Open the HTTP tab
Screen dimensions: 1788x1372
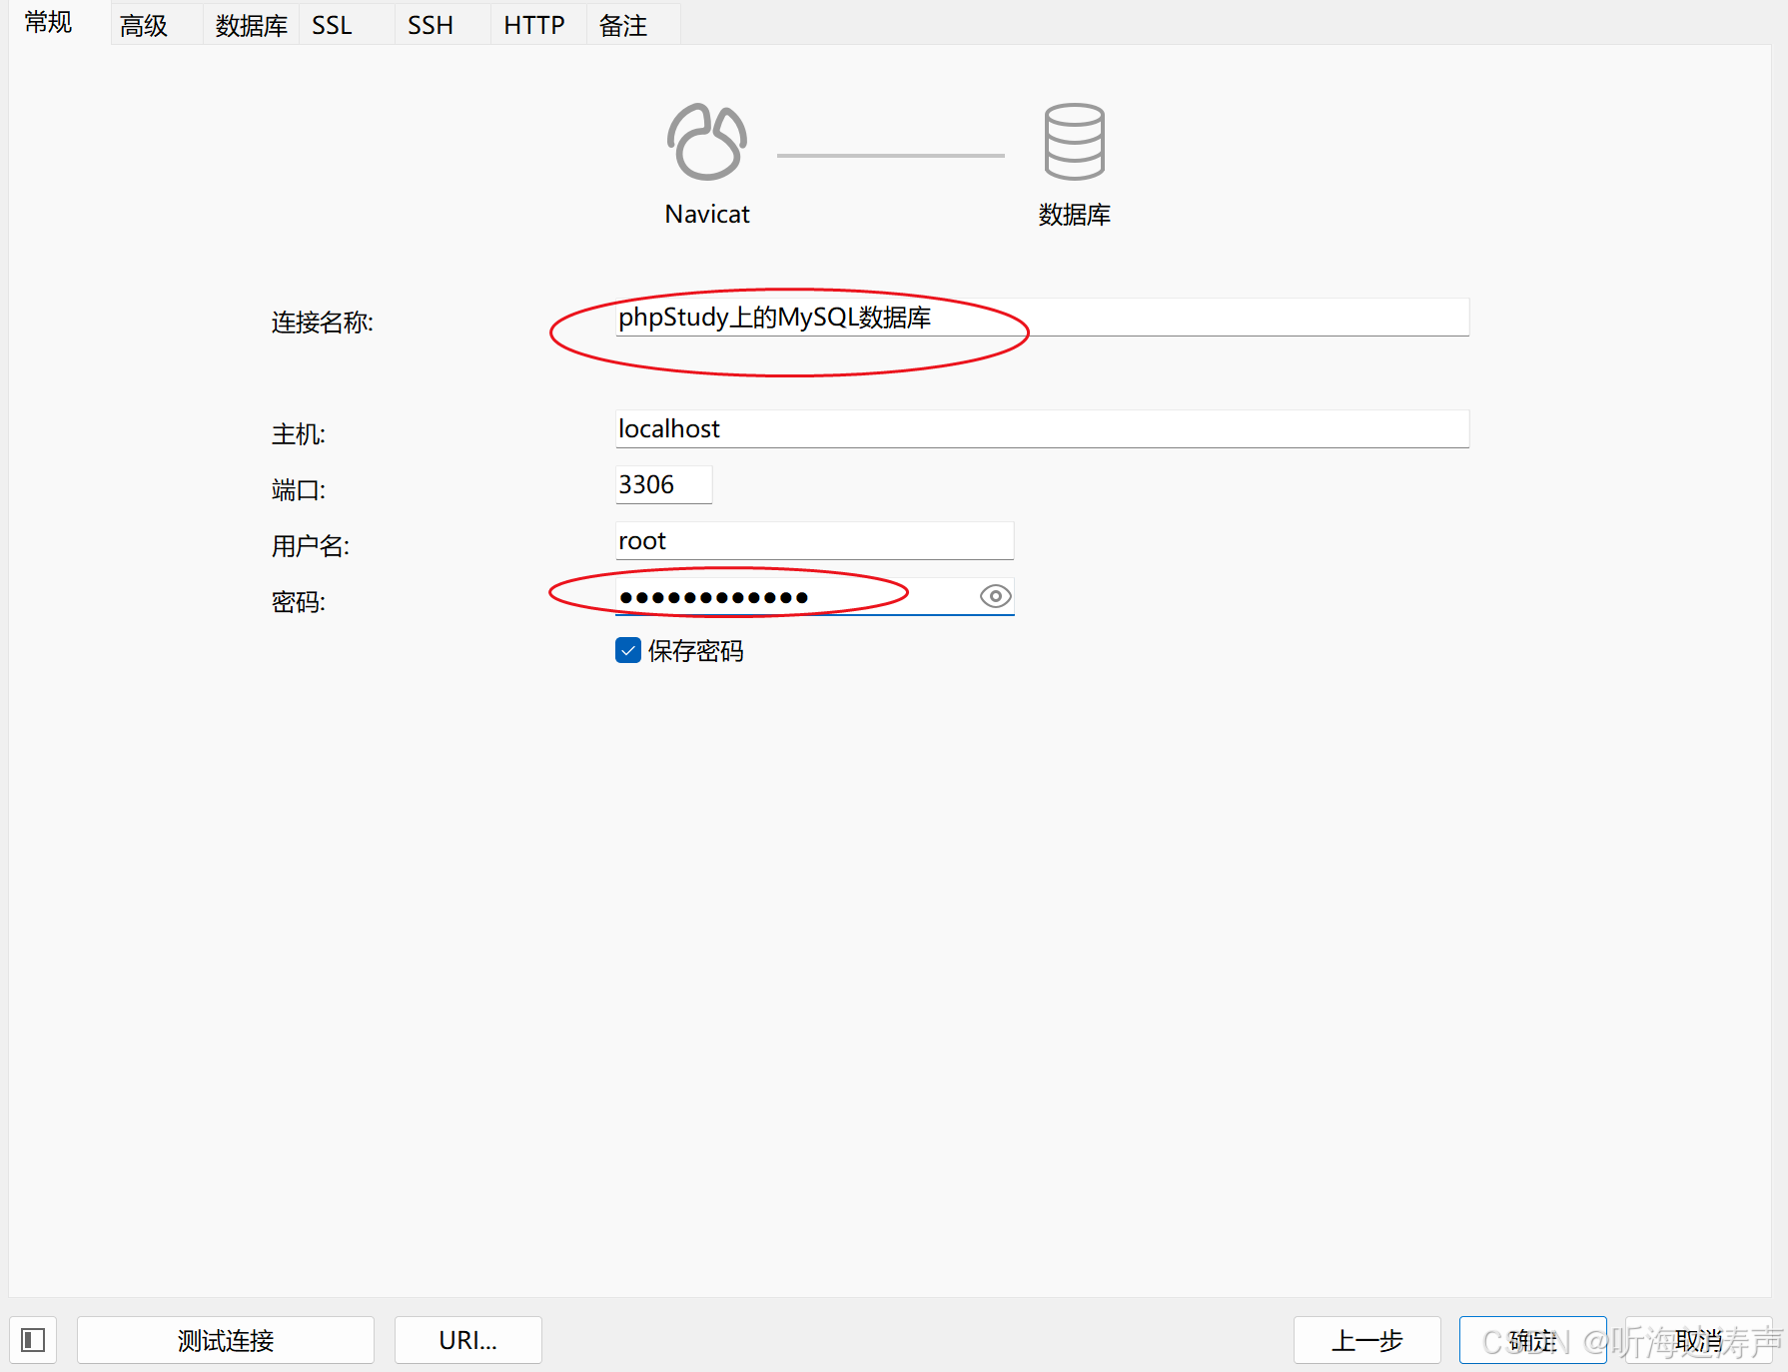pos(534,24)
